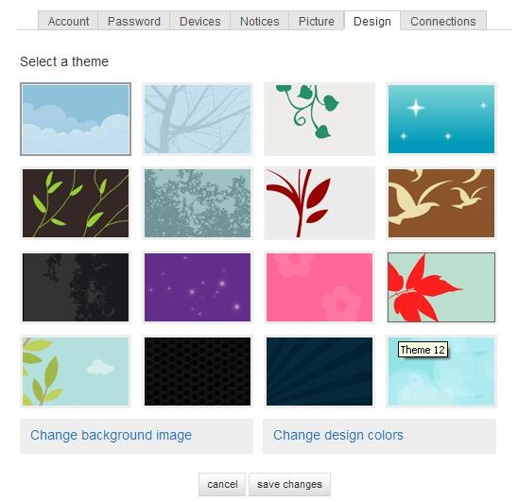Choose the dark brown green leaves theme

[76, 203]
